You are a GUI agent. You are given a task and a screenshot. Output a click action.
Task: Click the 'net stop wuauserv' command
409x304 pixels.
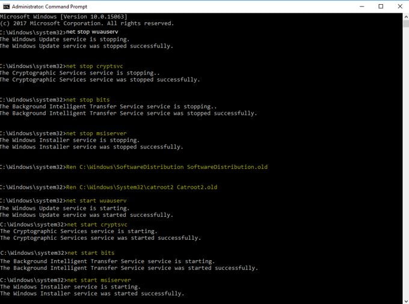92,32
